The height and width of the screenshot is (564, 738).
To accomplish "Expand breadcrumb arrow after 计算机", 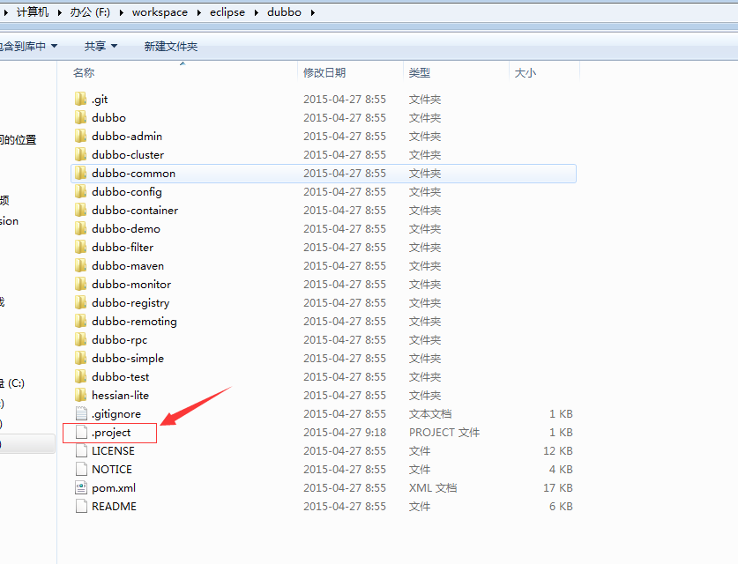I will pos(59,12).
